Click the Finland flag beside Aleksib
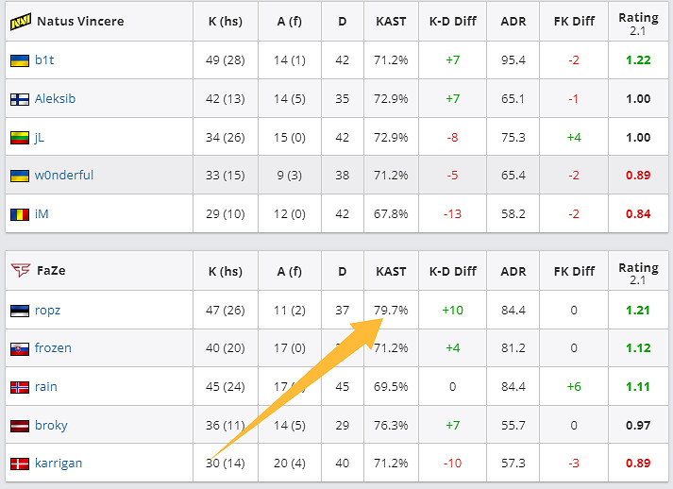The width and height of the screenshot is (673, 489). click(x=19, y=99)
